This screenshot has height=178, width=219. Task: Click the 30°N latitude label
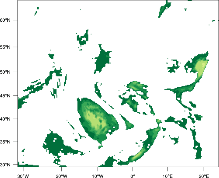[5, 165]
